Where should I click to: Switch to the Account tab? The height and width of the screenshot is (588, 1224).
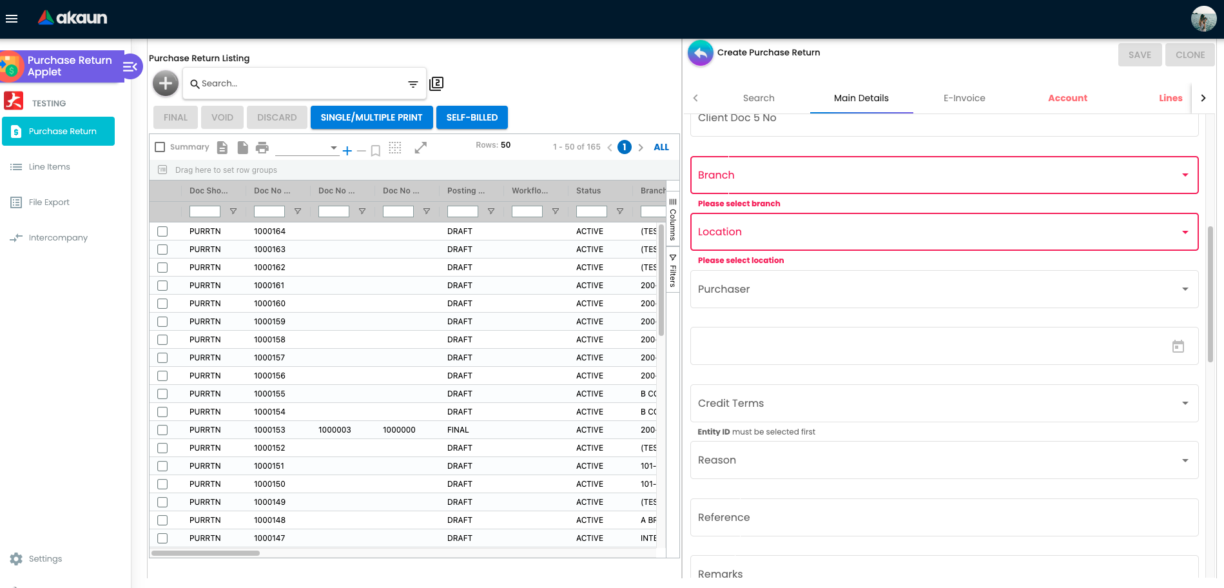1067,98
